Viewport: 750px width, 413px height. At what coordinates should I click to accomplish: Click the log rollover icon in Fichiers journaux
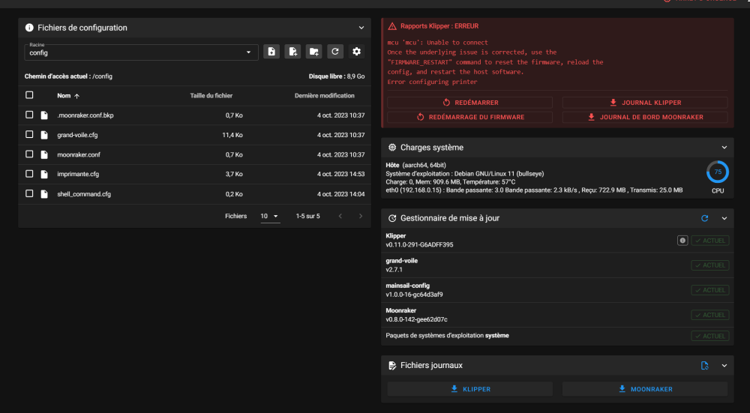704,366
